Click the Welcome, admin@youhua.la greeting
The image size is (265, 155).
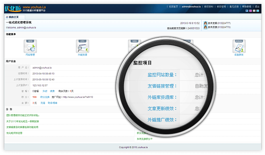(21, 27)
